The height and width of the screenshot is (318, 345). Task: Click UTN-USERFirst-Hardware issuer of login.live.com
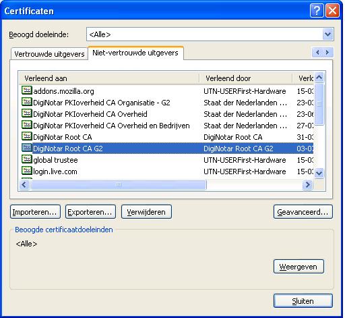tap(245, 171)
